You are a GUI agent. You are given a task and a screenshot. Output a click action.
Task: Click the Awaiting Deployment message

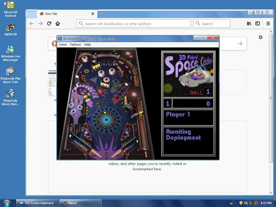[x=183, y=135]
